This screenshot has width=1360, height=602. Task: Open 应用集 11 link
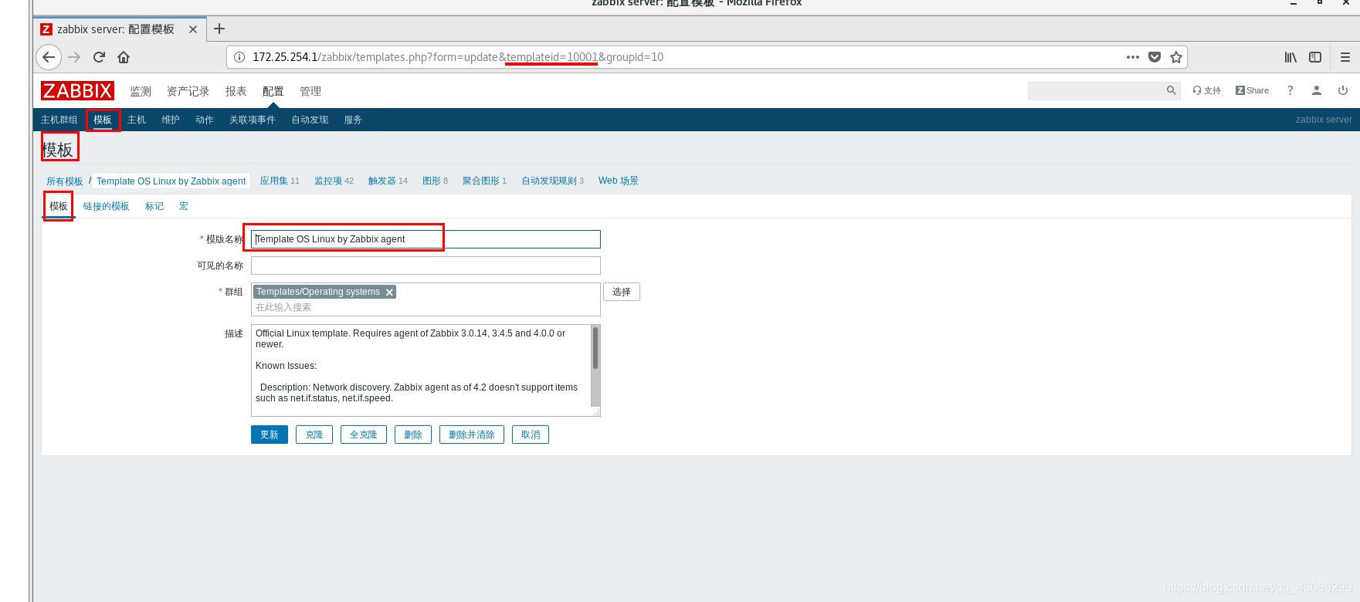coord(280,181)
